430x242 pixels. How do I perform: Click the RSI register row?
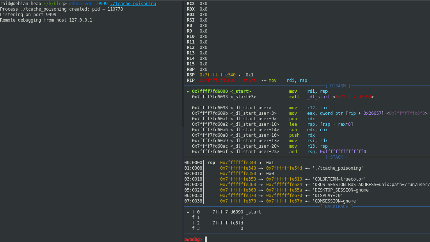point(197,20)
